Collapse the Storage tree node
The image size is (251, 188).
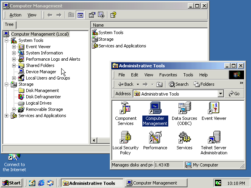click(6, 84)
